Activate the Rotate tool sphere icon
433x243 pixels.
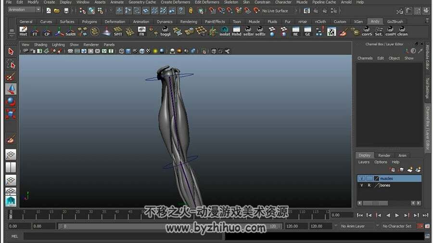(11, 101)
